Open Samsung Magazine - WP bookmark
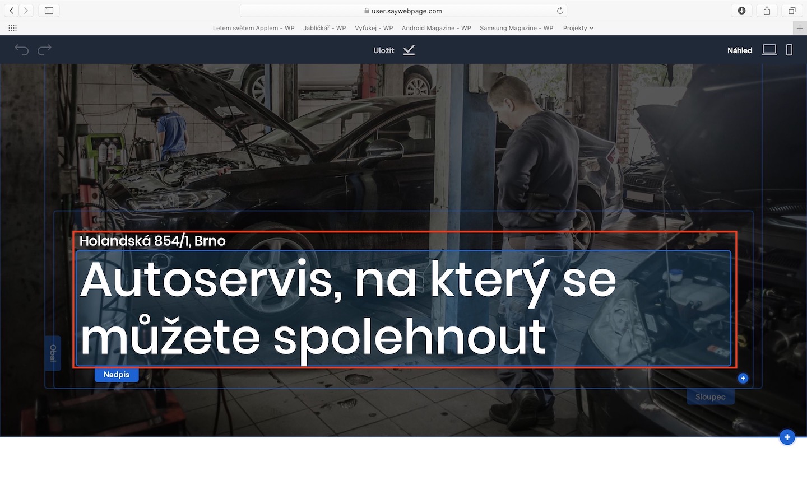Image resolution: width=807 pixels, height=504 pixels. (516, 28)
